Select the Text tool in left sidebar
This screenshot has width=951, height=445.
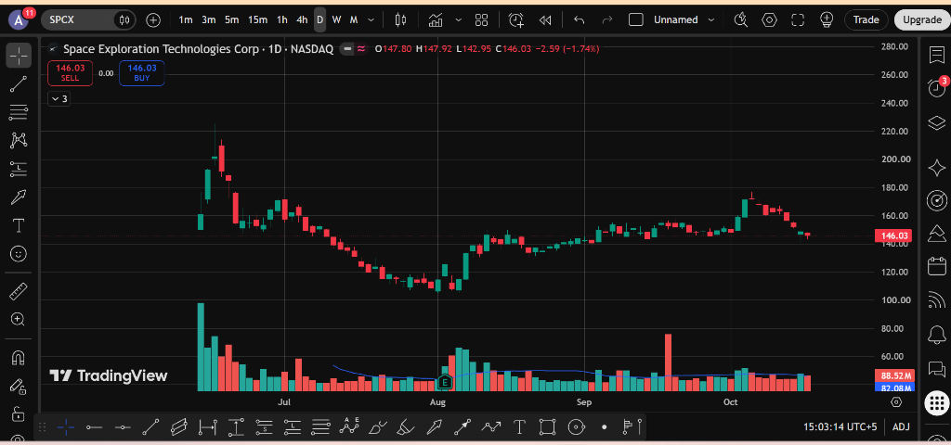[19, 226]
